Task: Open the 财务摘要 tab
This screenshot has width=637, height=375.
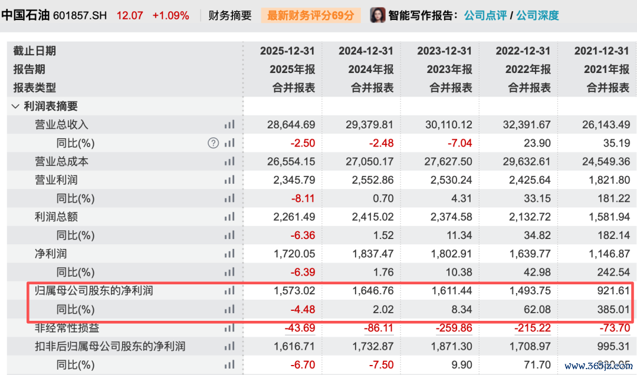Action: pyautogui.click(x=230, y=15)
